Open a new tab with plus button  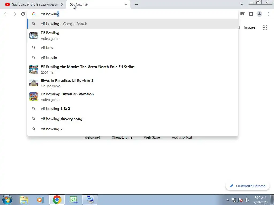[136, 5]
